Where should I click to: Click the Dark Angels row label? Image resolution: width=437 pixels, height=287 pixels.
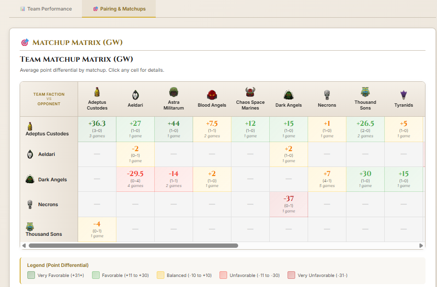[52, 180]
